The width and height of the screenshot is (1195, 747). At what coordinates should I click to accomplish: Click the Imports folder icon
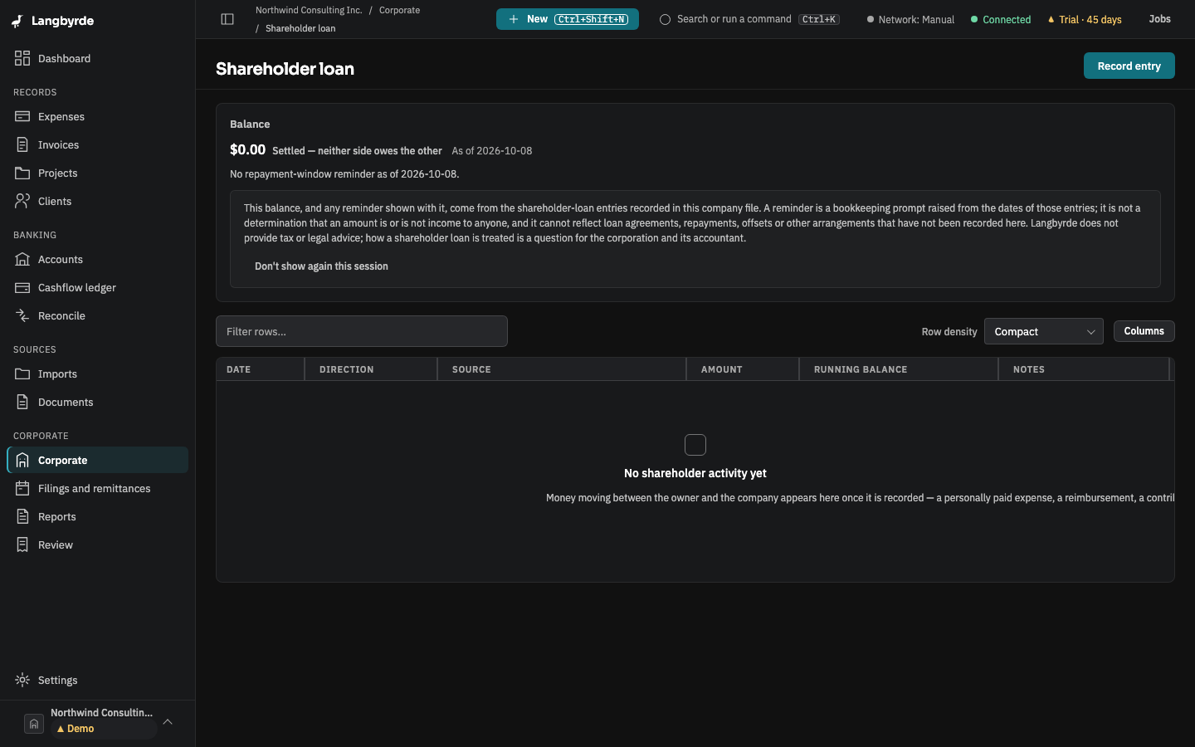[x=22, y=373]
